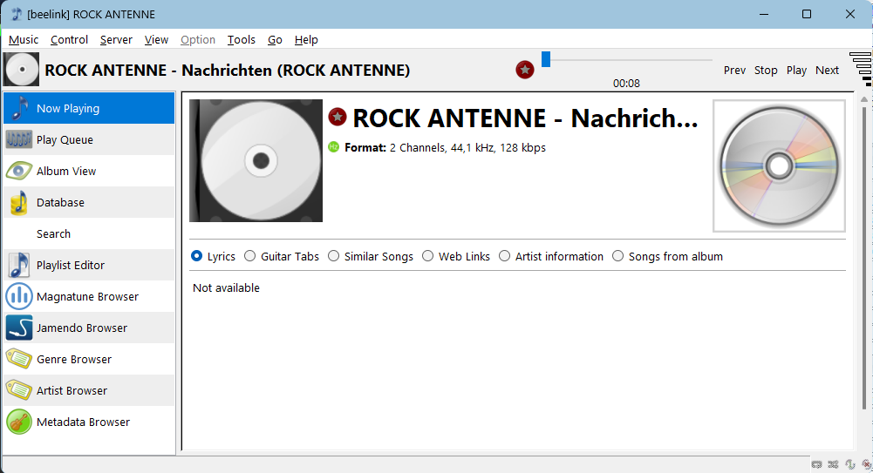Image resolution: width=873 pixels, height=473 pixels.
Task: Click the Album View eye icon
Action: [18, 171]
